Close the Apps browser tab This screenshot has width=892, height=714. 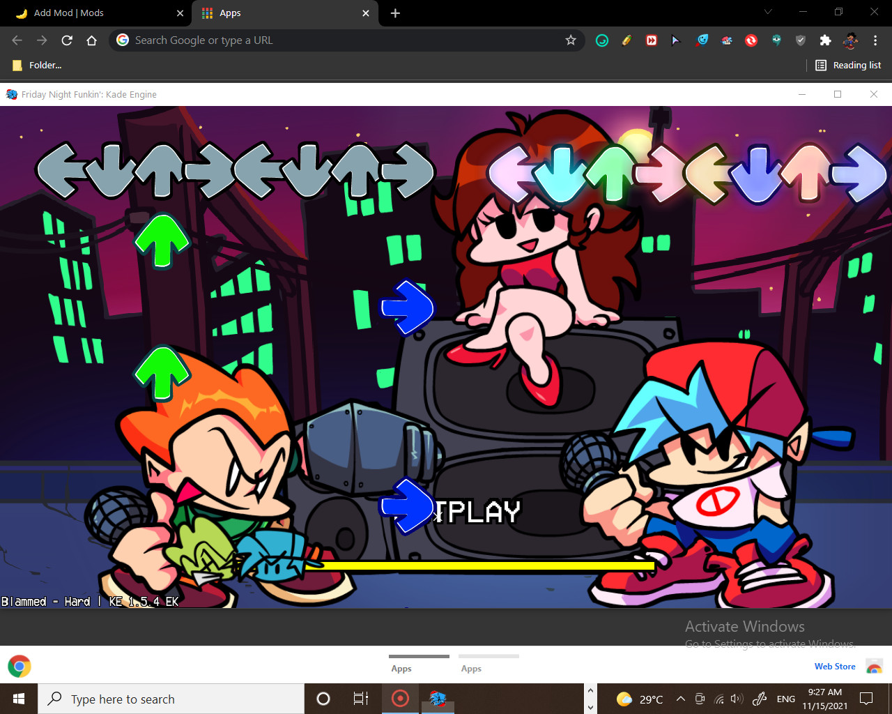(366, 13)
